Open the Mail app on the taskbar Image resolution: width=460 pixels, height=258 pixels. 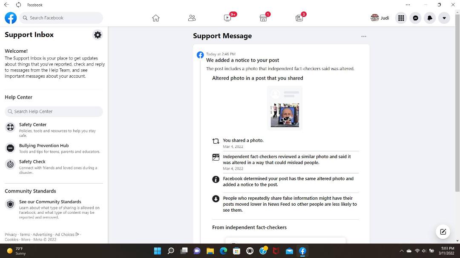[289, 251]
